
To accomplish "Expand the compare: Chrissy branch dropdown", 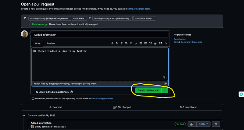I will 144,19.
